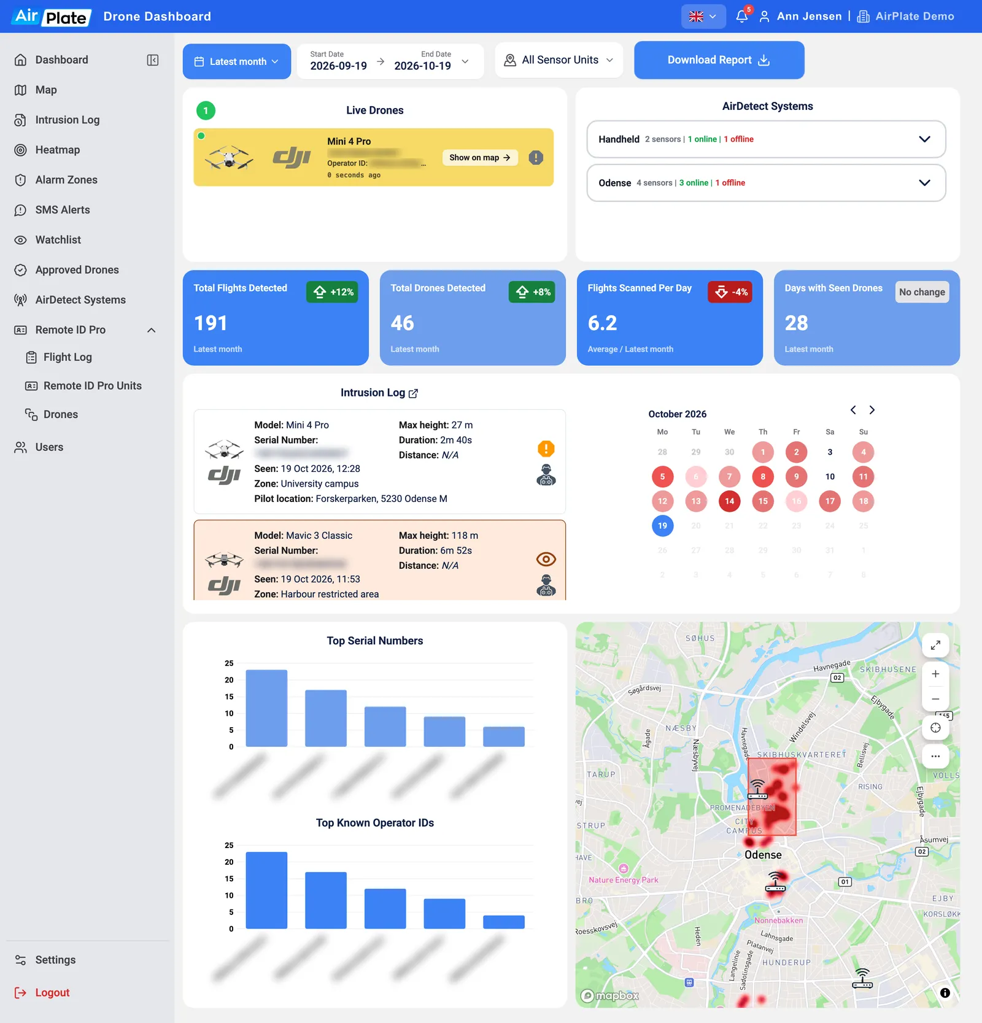Click Logout in the sidebar
The image size is (982, 1023).
[52, 993]
